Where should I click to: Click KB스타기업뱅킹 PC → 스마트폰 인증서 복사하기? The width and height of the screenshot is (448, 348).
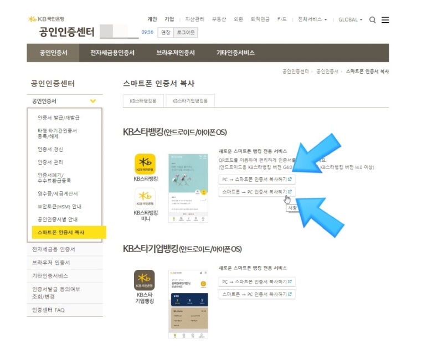coord(257,282)
